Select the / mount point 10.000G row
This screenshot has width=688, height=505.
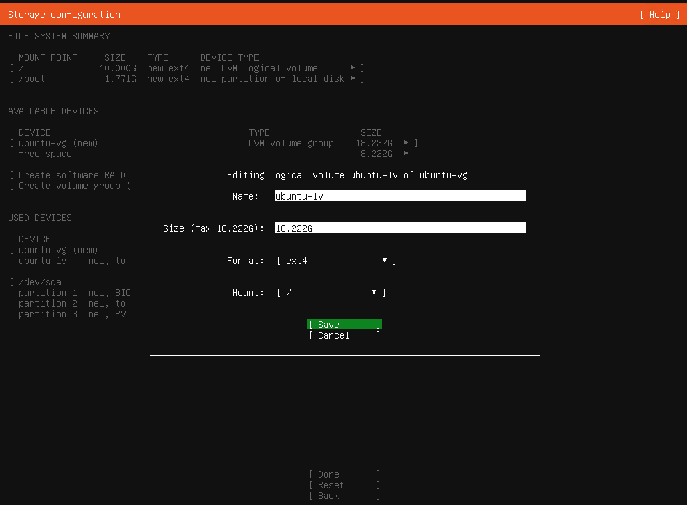tap(187, 68)
